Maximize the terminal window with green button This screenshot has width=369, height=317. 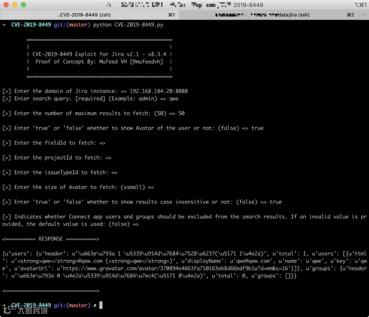[24, 5]
